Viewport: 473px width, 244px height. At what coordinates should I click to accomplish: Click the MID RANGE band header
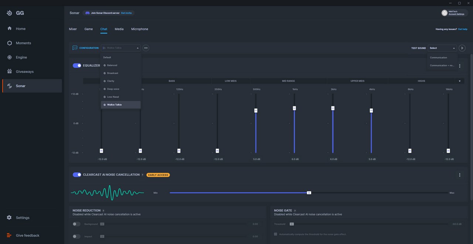[289, 81]
